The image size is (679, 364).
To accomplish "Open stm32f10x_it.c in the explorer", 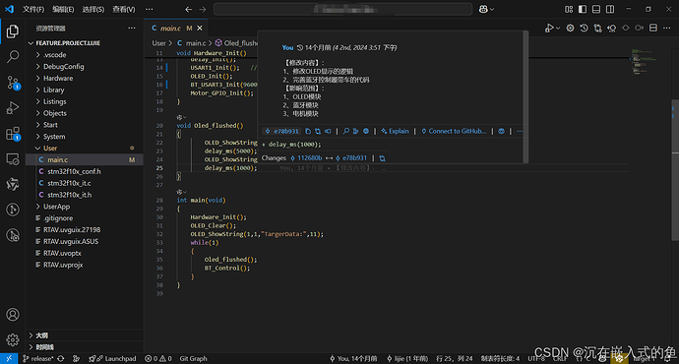I will pos(69,183).
